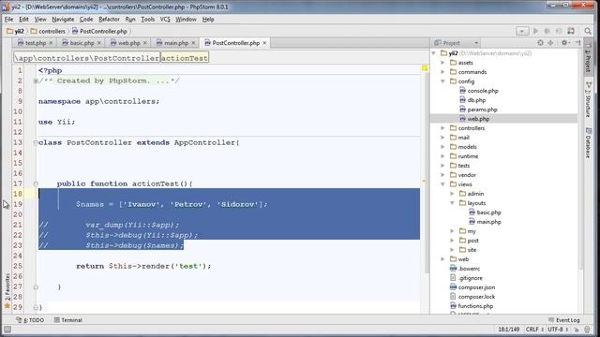Click the actionTest breadcrumb in editor

click(185, 58)
